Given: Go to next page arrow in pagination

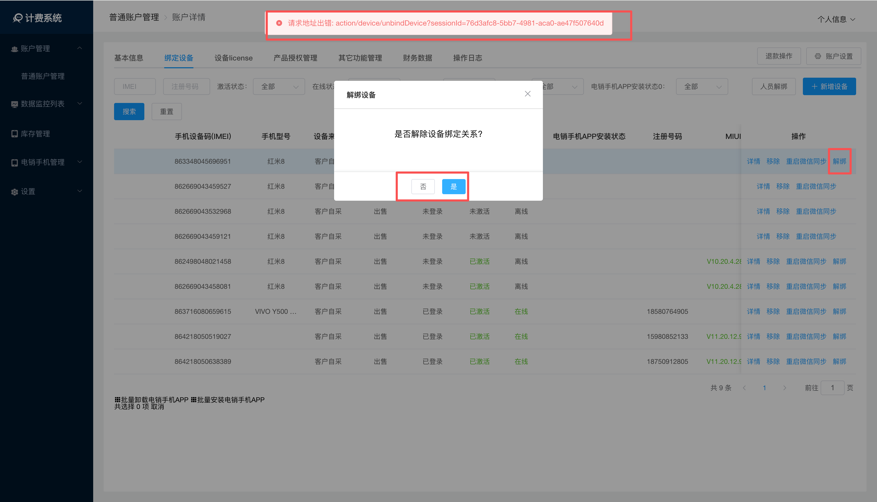Looking at the screenshot, I should click(784, 388).
